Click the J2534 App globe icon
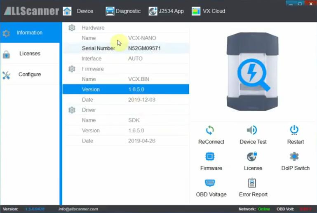This screenshot has width=317, height=213. tap(153, 11)
